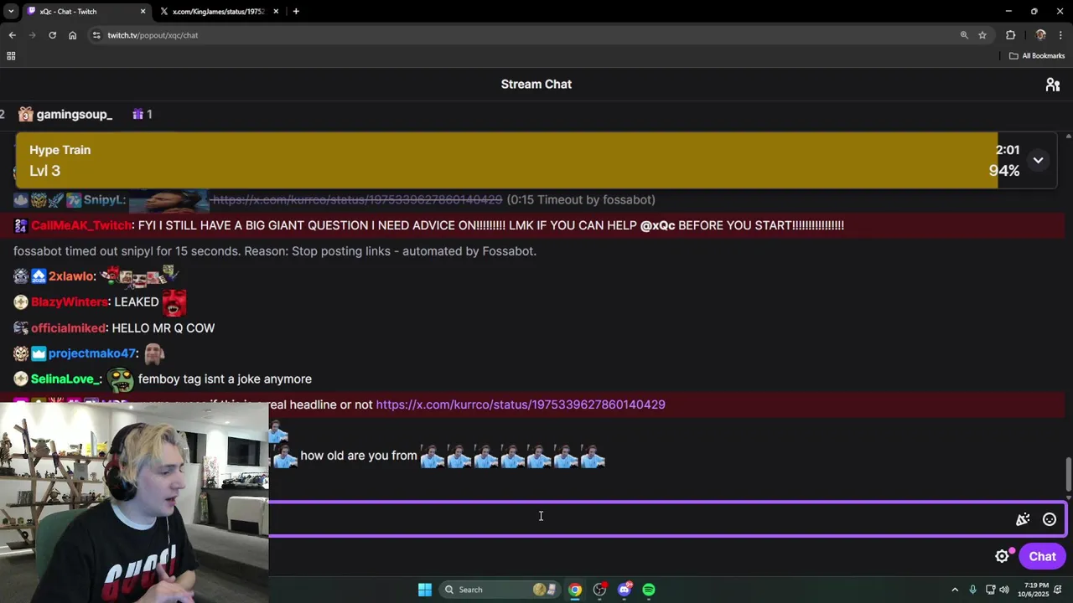Open chat settings gear icon

(x=1002, y=556)
